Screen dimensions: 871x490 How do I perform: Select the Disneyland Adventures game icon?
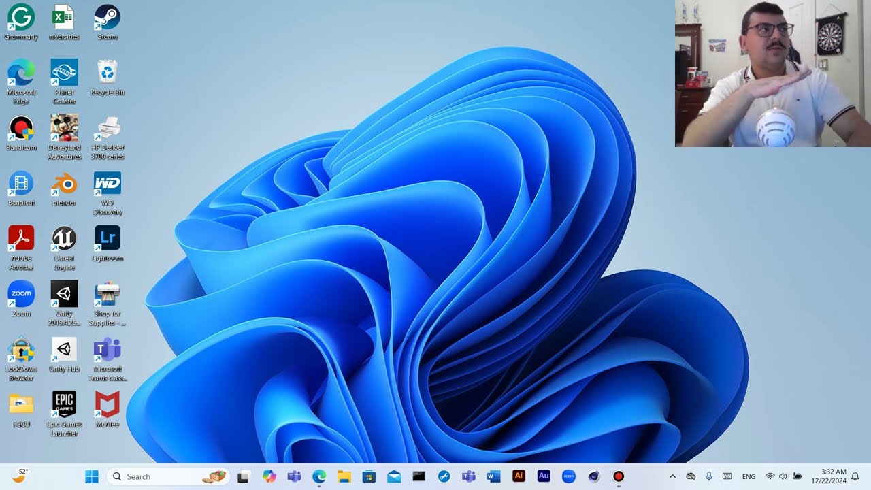[x=64, y=137]
